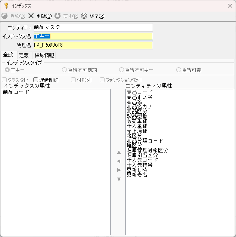Screen dimensions: 236x237
Task: Click the 登録(C) register icon
Action: click(4, 16)
